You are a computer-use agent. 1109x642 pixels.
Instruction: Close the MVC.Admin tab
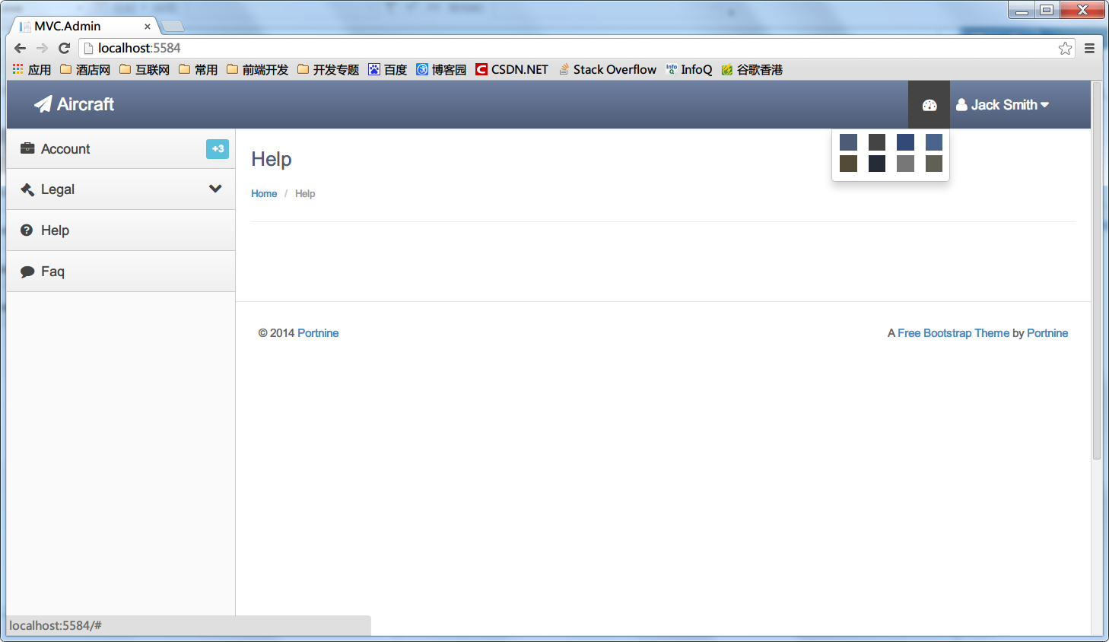[148, 27]
